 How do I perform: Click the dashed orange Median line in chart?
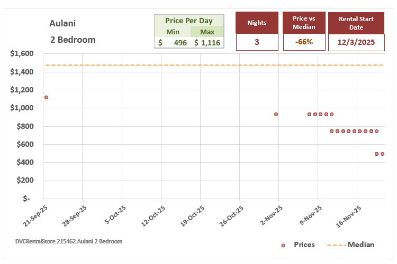click(212, 65)
